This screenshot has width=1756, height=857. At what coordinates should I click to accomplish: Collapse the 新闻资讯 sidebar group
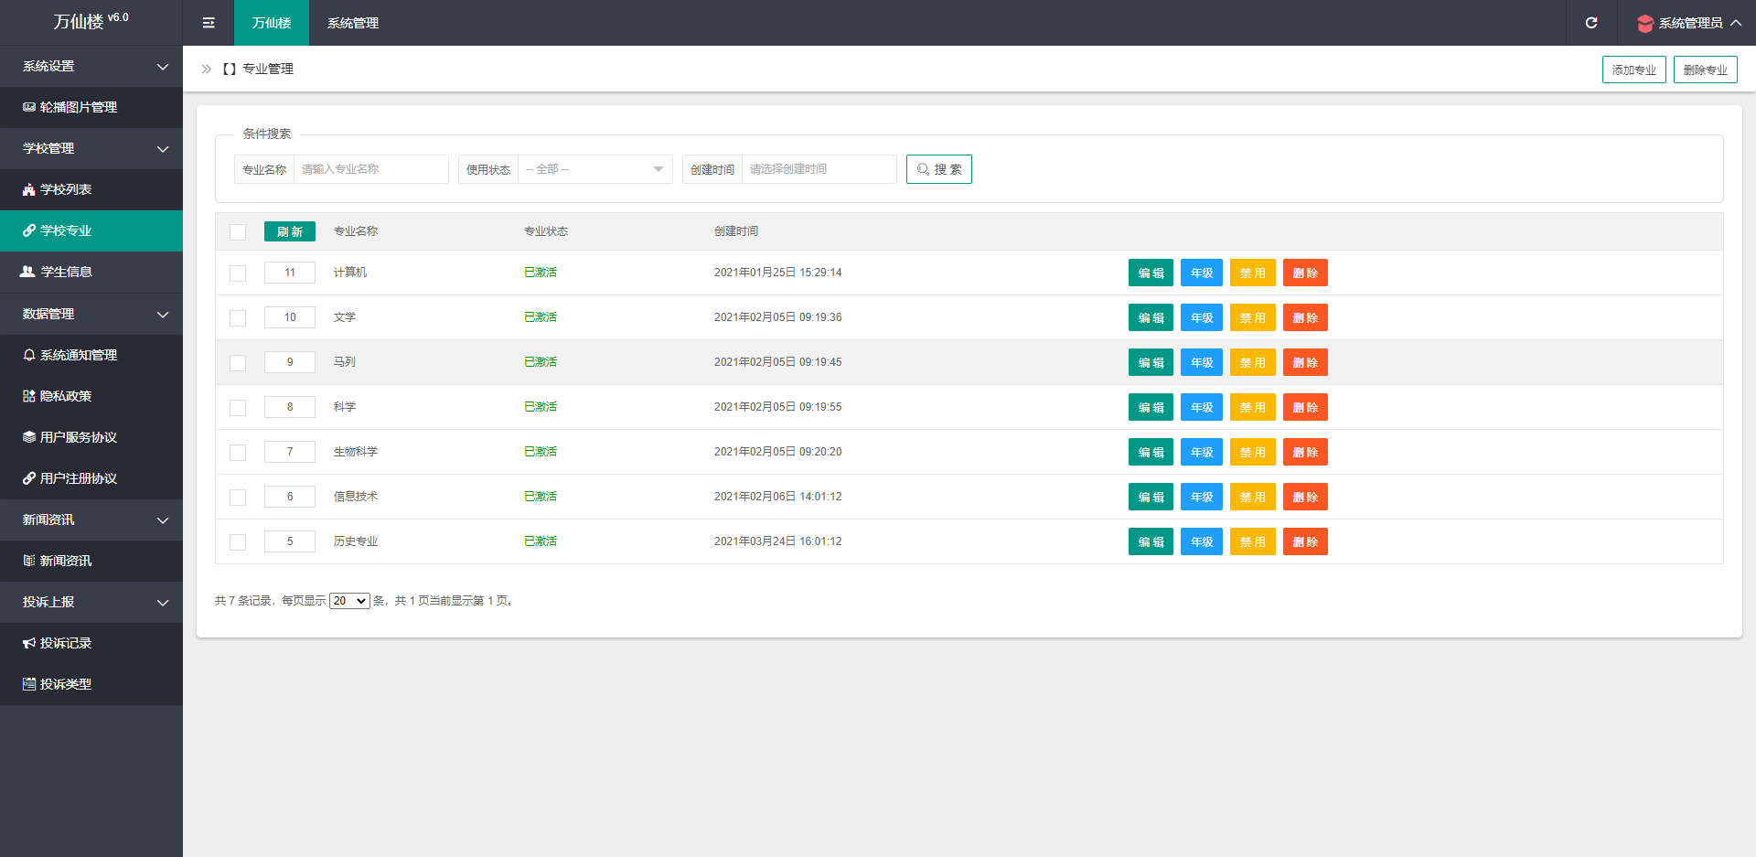tap(91, 520)
